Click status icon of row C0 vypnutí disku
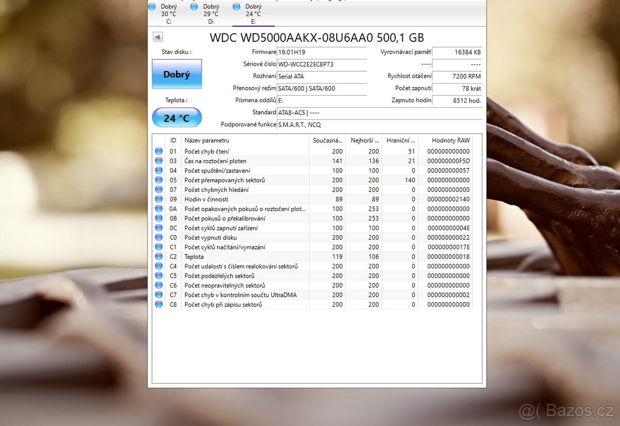The width and height of the screenshot is (620, 426). (x=159, y=238)
